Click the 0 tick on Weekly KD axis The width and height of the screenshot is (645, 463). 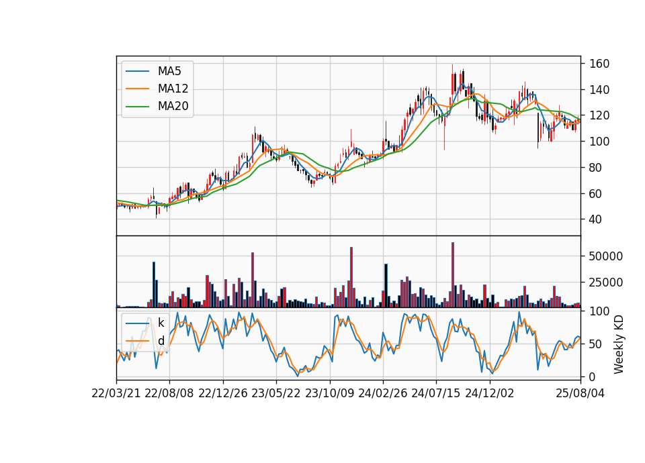coord(593,376)
